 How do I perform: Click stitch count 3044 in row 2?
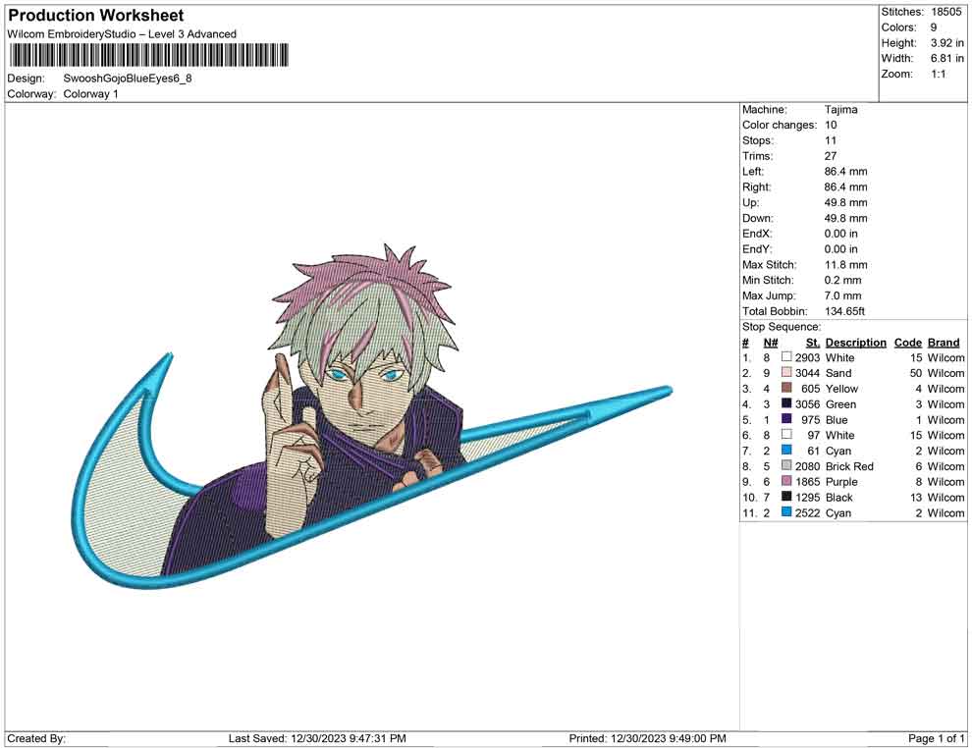(808, 373)
